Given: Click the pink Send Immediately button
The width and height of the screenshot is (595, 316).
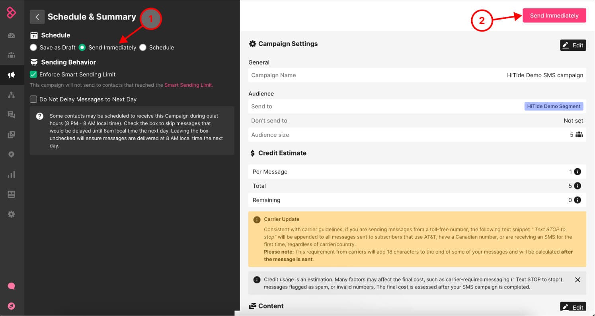Looking at the screenshot, I should coord(554,16).
